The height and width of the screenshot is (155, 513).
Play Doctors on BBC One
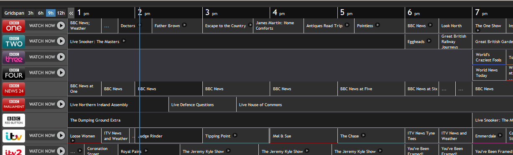tap(140, 25)
